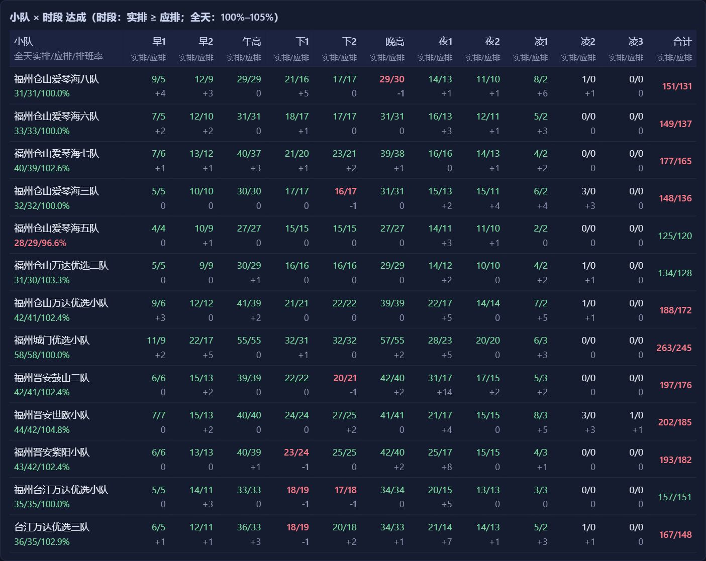
Task: Click red 下1 cell 23/24 of 紫阳小队
Action: coord(296,453)
